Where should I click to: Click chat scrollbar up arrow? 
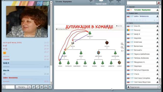(x=51, y=2)
